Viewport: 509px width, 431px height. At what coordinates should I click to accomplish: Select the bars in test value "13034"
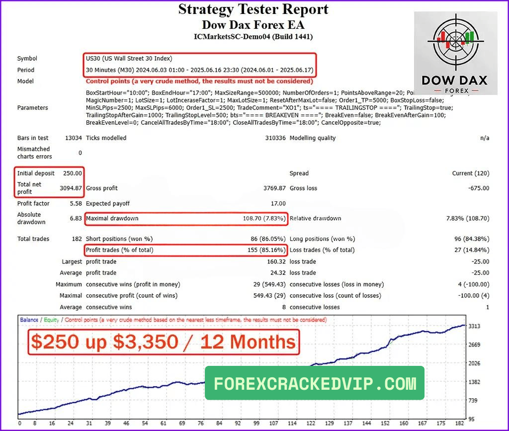point(74,138)
